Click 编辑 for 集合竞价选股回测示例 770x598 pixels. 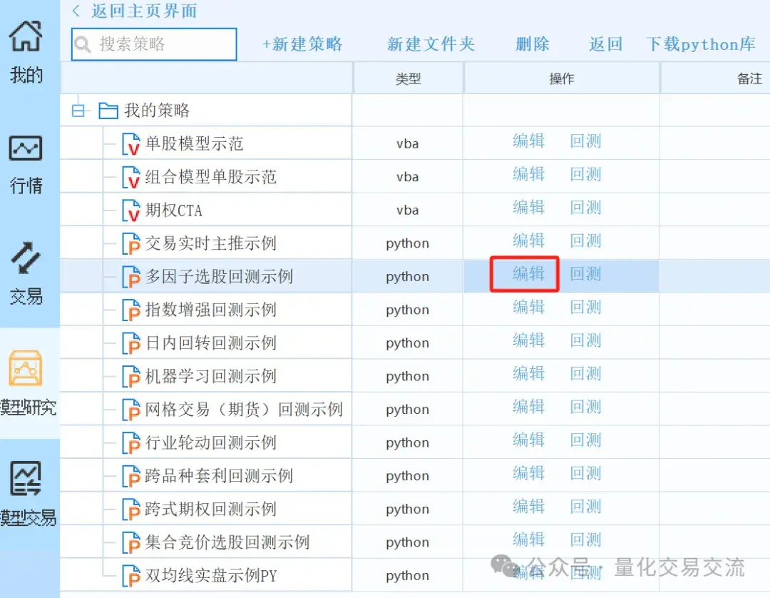click(528, 539)
